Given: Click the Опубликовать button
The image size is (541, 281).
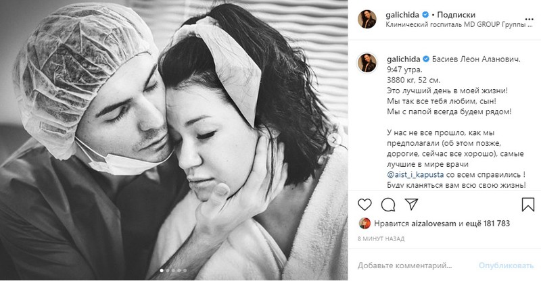Looking at the screenshot, I should (x=506, y=265).
